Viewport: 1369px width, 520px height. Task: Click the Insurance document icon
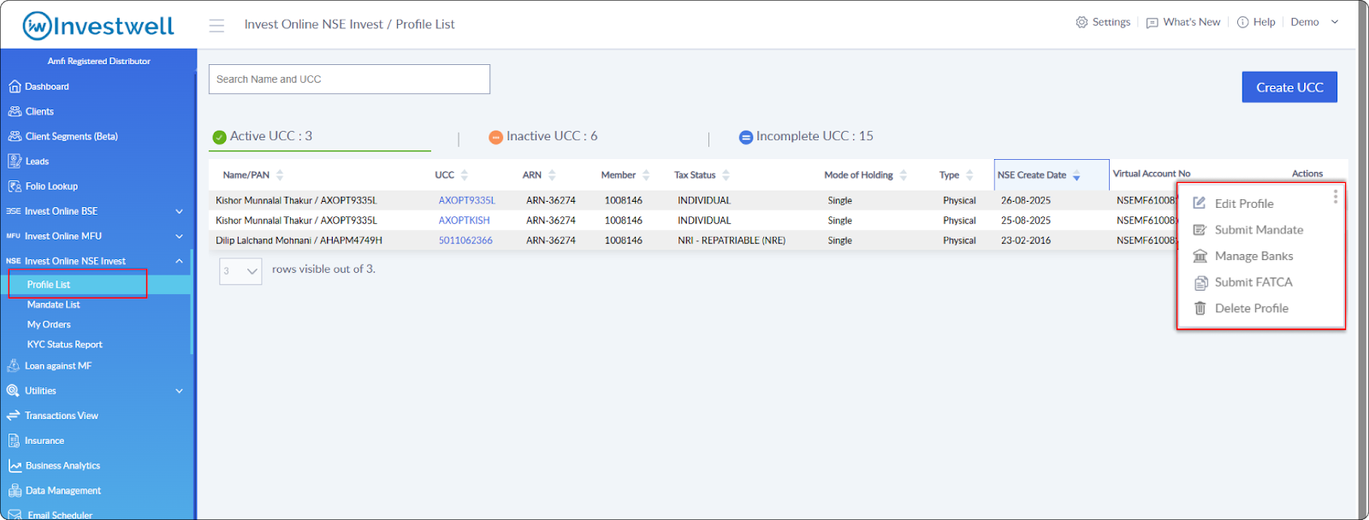coord(14,440)
